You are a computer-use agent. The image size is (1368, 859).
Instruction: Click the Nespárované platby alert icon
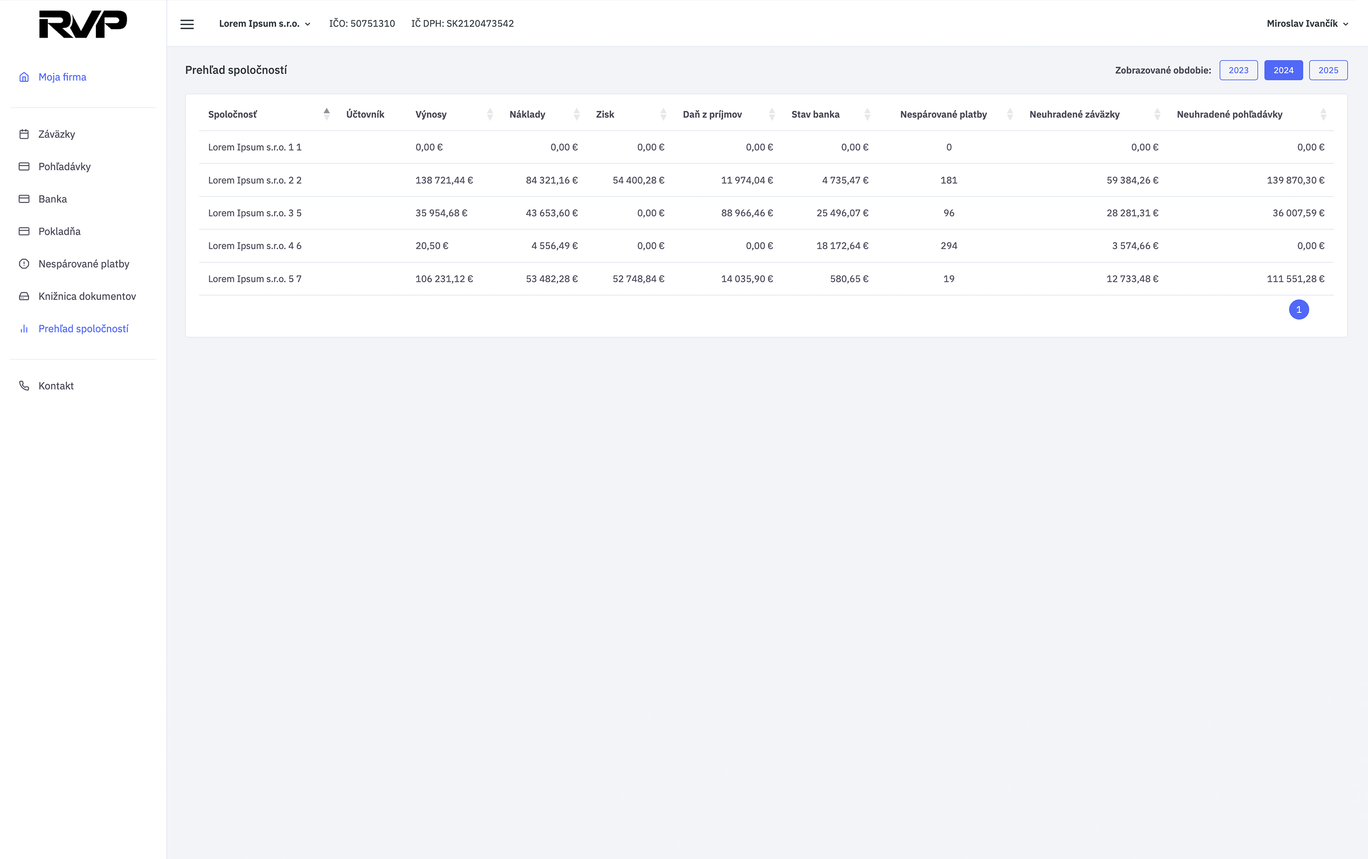(24, 264)
